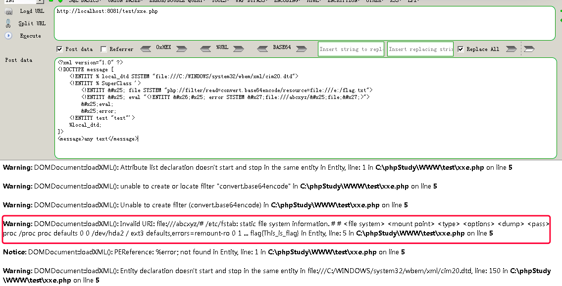562x286 pixels.
Task: Click the eval entity declaration line
Action: pos(225,97)
